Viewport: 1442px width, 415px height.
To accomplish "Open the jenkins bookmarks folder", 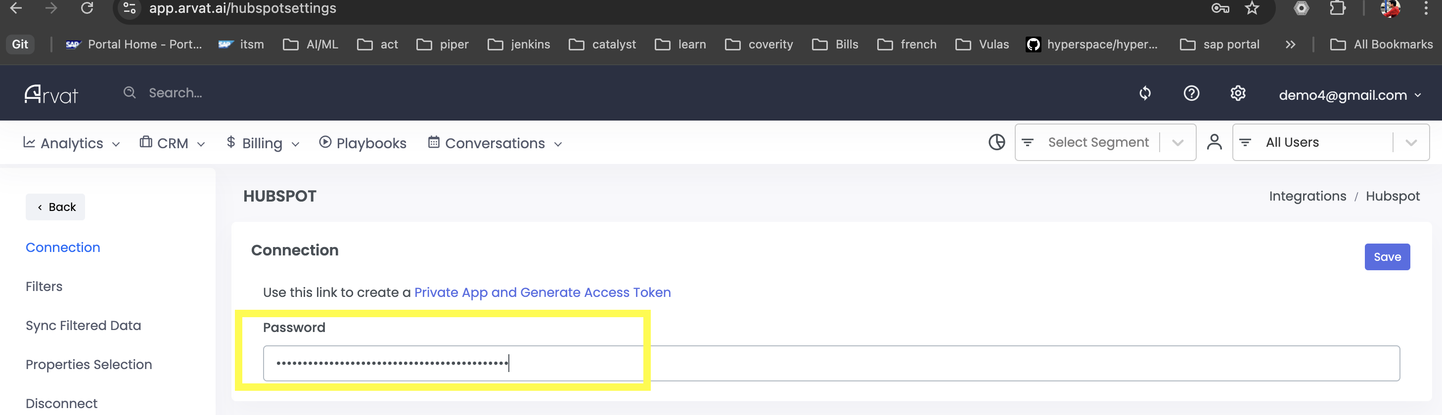I will pos(519,44).
